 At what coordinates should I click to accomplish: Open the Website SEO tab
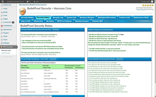point(97,21)
